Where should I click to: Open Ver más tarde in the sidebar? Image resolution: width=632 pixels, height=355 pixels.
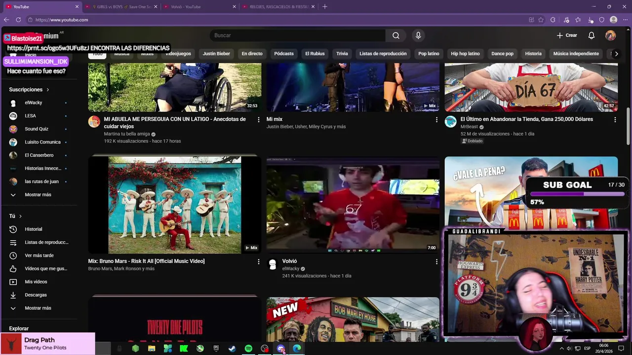38,255
